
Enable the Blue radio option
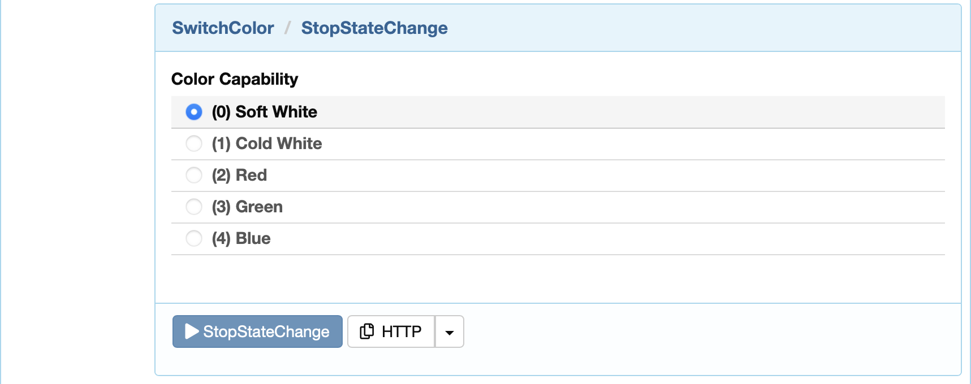point(194,238)
